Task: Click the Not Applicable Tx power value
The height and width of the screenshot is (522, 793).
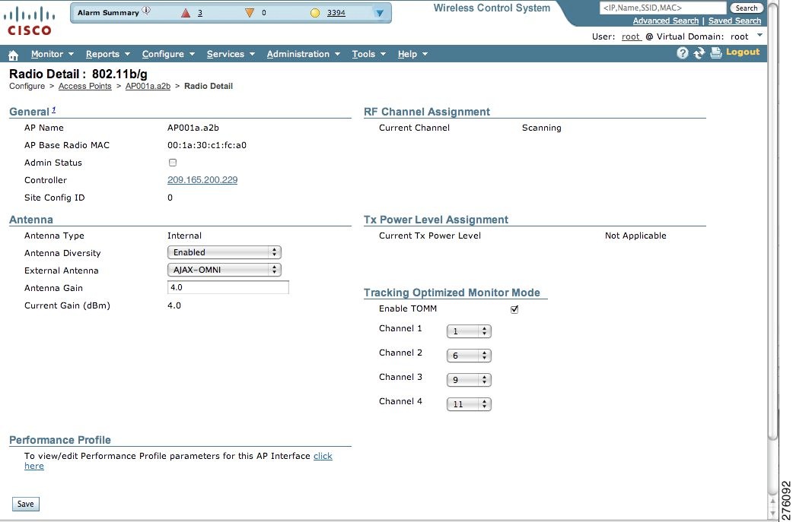Action: pos(635,236)
